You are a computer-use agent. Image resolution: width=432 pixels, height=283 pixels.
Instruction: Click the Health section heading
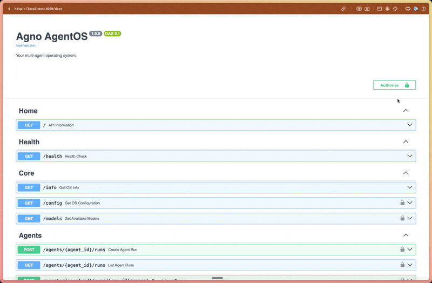[x=29, y=142]
